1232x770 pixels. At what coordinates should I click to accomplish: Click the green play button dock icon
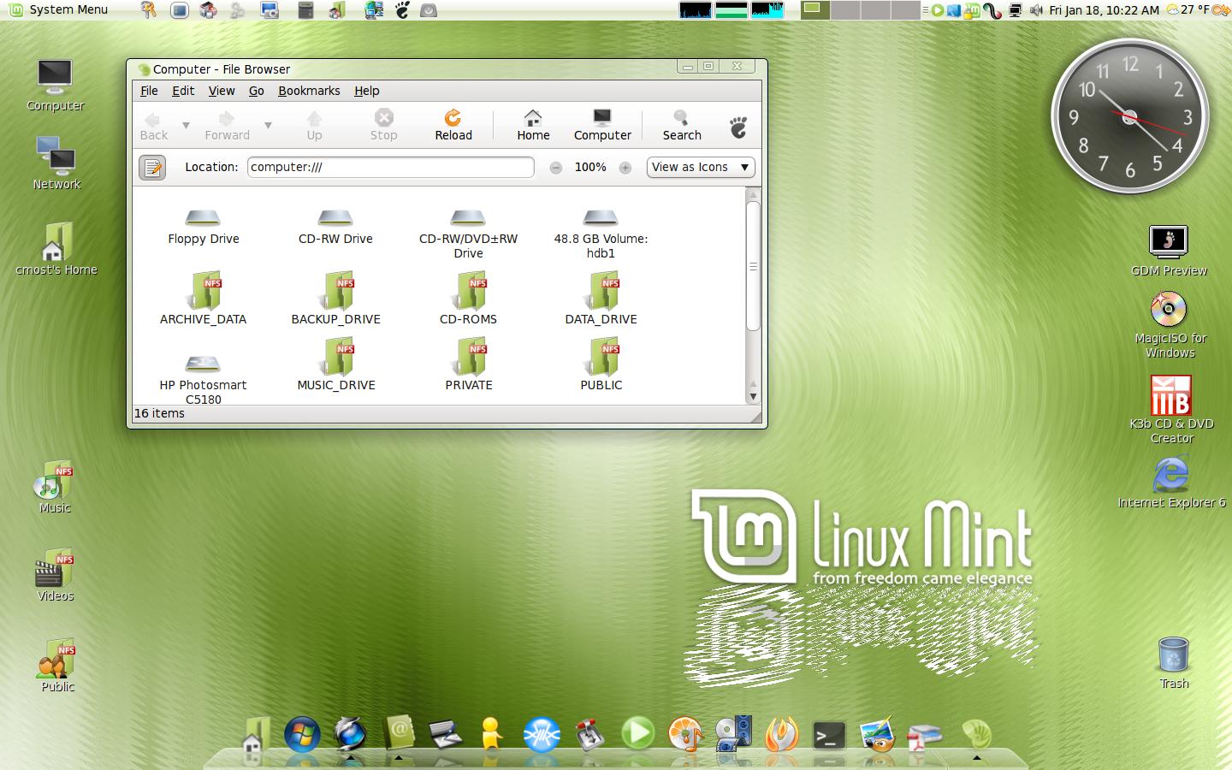pyautogui.click(x=637, y=733)
